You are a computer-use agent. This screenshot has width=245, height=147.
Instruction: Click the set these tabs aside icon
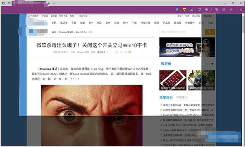click(9, 3)
